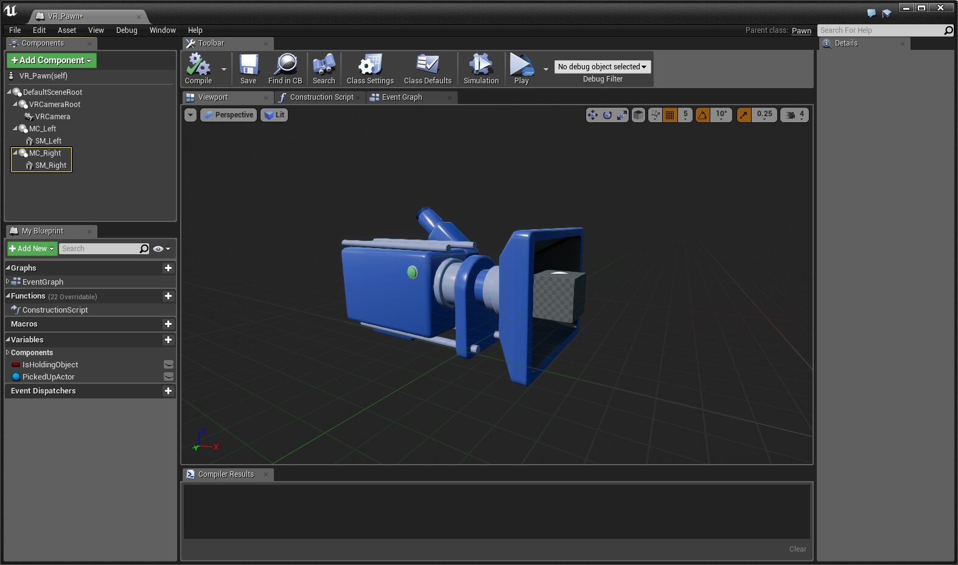Click the Pawn parent class link
The image size is (958, 565).
(801, 30)
